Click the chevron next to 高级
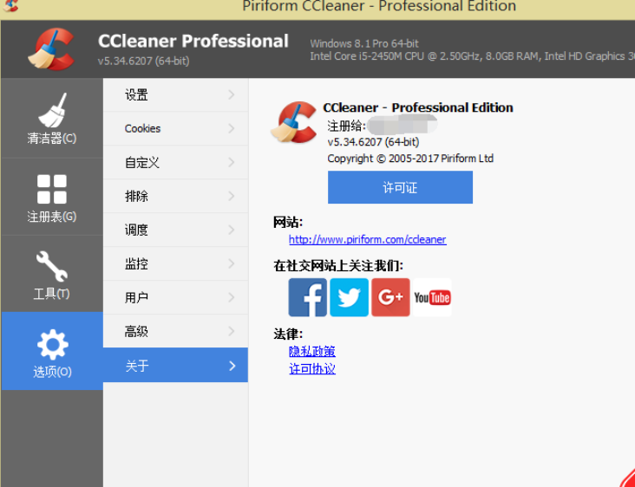The width and height of the screenshot is (635, 487). (x=232, y=331)
